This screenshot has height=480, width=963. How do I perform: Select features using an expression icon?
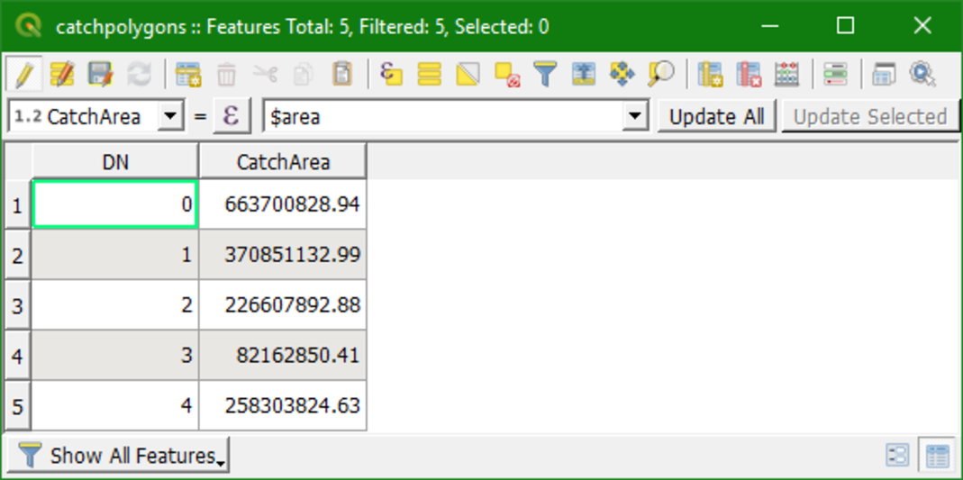coord(391,74)
